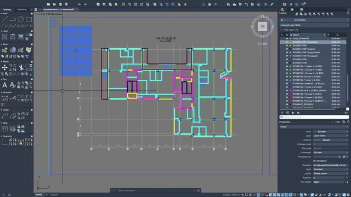Select the large Text tool

[4, 85]
